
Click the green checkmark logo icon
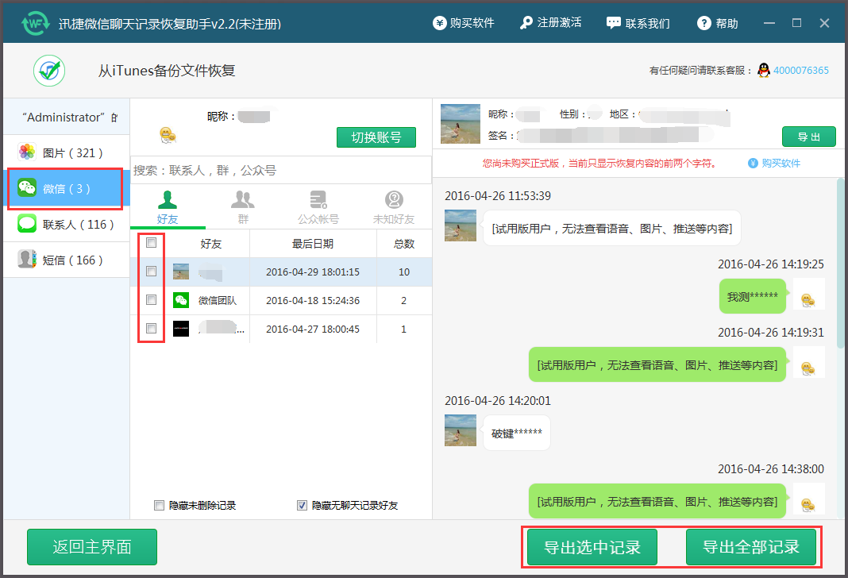pos(49,70)
